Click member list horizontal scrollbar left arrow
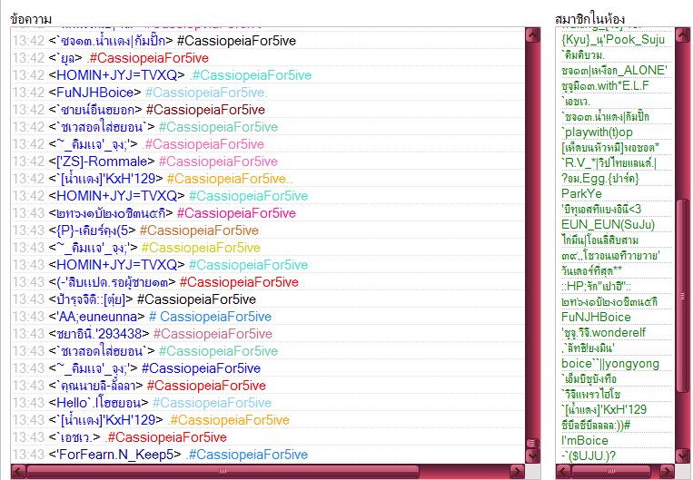Screen dimensions: 693x480 pos(563,471)
